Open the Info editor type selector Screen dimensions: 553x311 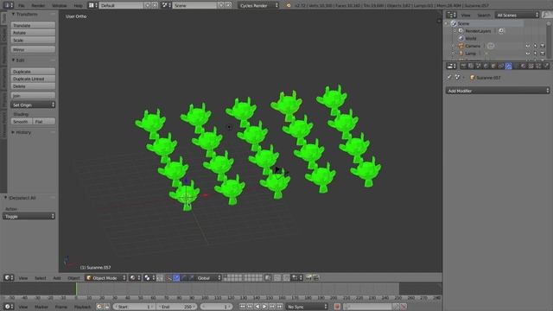coord(9,5)
